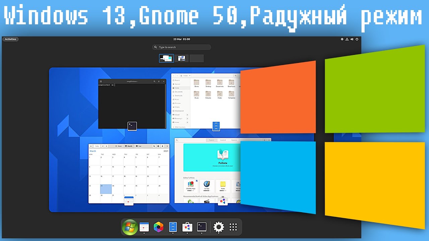Go back in the Files window
Screen dimensions: 429x241
coord(174,76)
